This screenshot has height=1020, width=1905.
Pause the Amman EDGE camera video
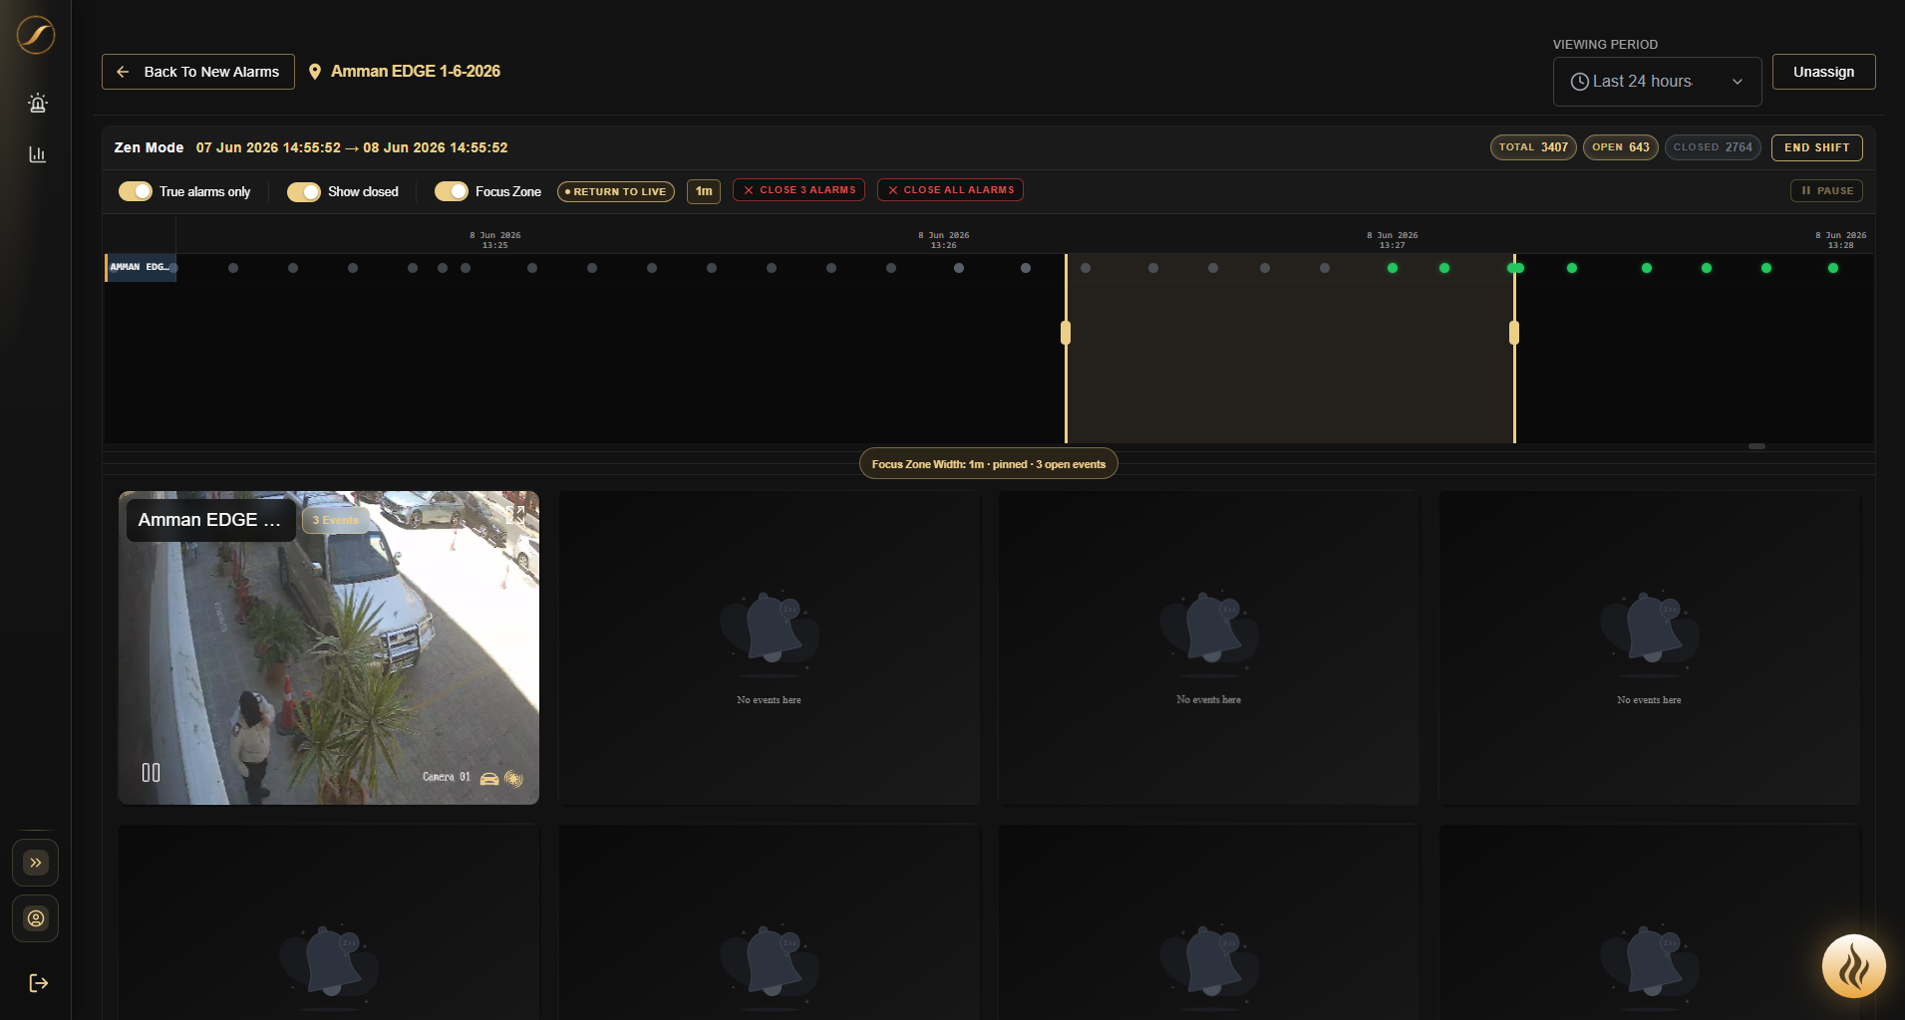pos(151,772)
